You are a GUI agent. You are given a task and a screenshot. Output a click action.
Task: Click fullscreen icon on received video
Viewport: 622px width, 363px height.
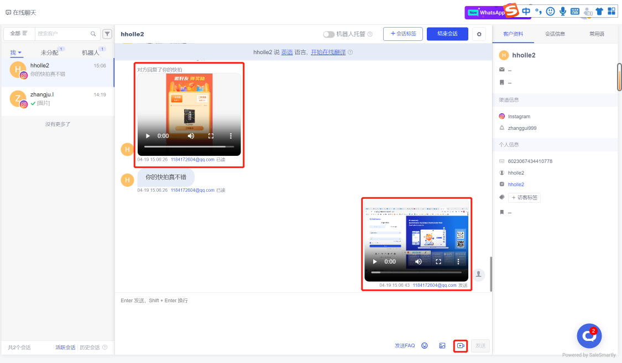[211, 136]
